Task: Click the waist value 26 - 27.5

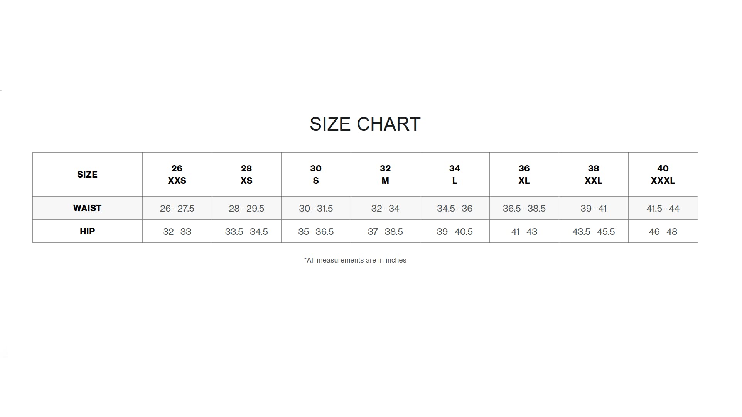Action: point(177,208)
